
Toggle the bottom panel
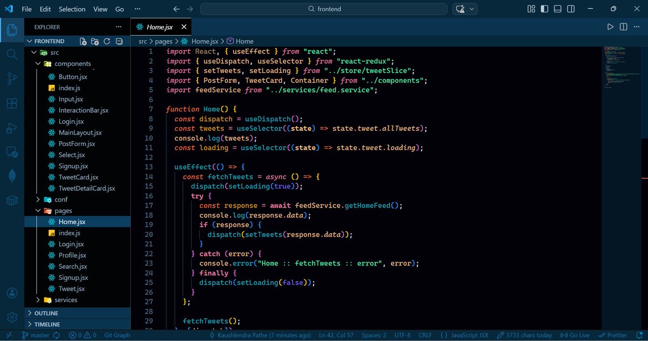(x=558, y=9)
